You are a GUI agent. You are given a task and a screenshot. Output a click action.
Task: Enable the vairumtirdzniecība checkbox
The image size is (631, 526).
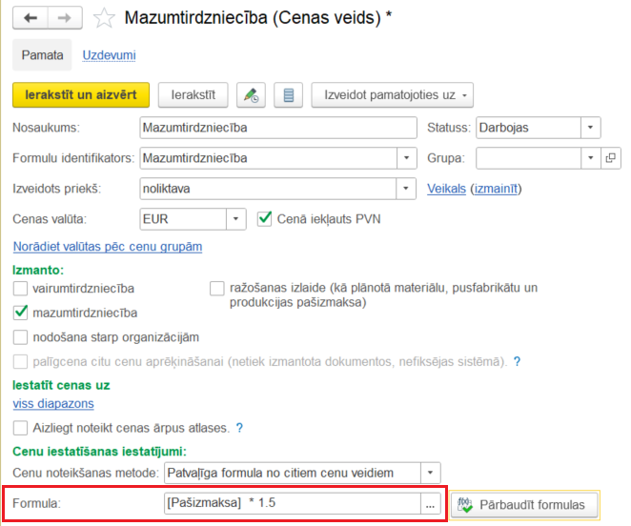[x=21, y=288]
